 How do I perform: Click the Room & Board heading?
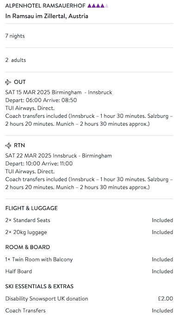[28, 247]
